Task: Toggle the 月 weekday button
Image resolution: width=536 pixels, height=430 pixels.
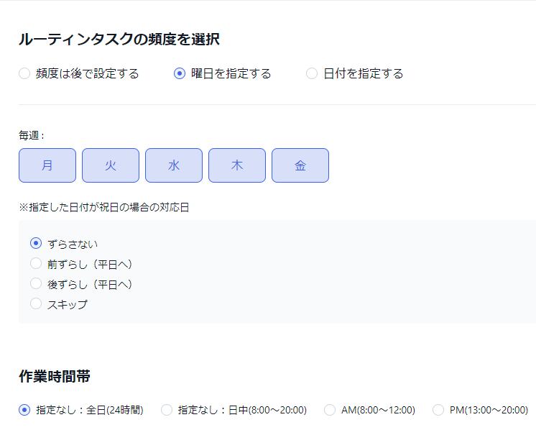Action: point(47,165)
